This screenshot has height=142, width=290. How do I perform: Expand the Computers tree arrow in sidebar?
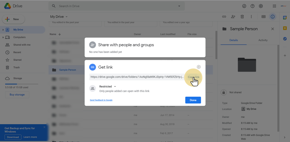click(3, 37)
